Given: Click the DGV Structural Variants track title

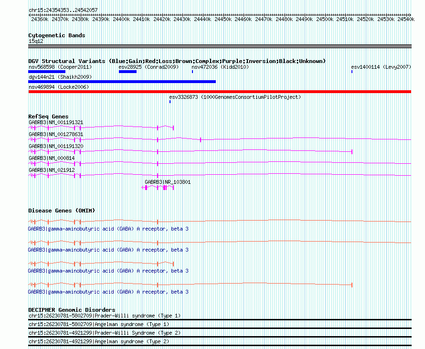Looking at the screenshot, I should 177,61.
